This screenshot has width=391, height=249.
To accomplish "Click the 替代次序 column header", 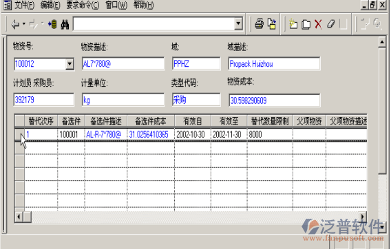I will 41,121.
